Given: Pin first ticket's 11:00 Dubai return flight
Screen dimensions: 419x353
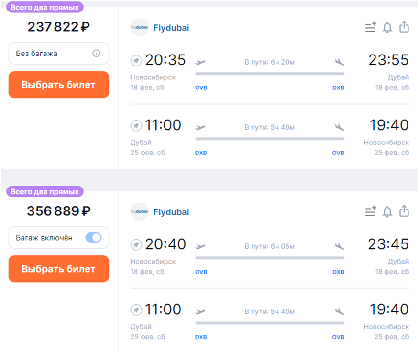Looking at the screenshot, I should (x=136, y=126).
